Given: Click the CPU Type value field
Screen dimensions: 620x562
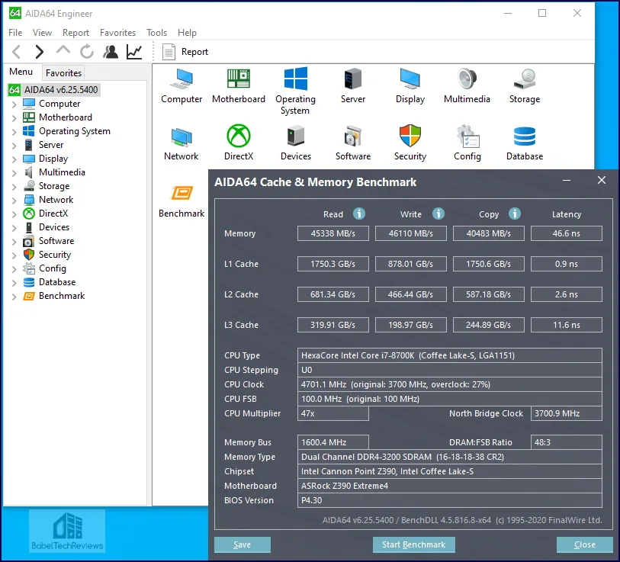Looking at the screenshot, I should coord(450,355).
